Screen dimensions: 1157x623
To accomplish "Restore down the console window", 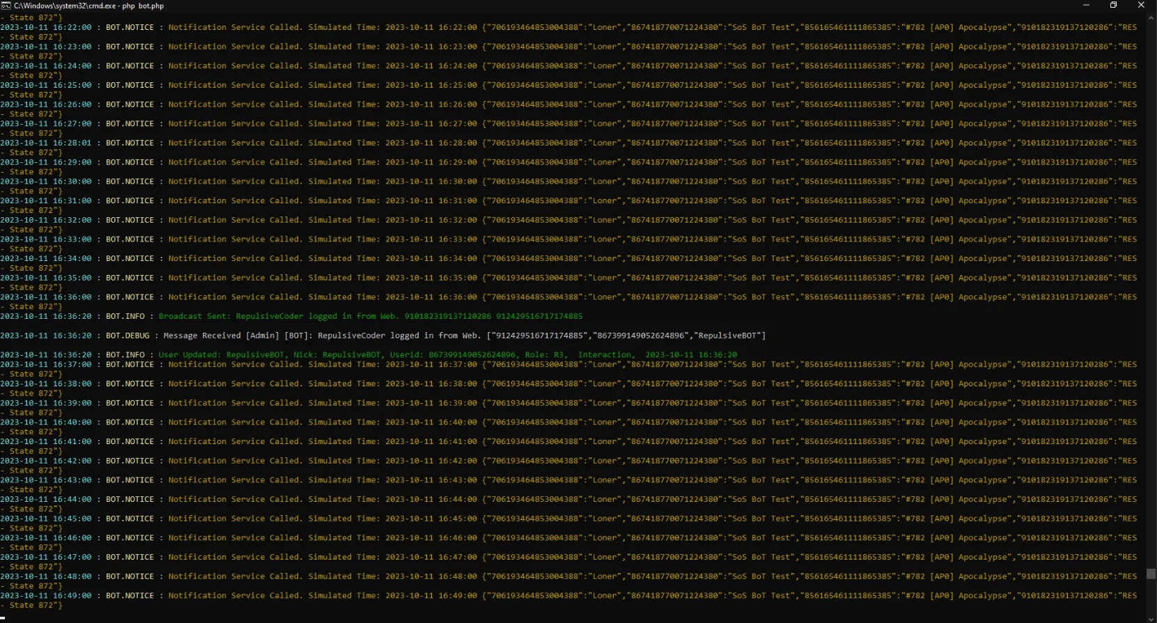I will tap(1113, 6).
